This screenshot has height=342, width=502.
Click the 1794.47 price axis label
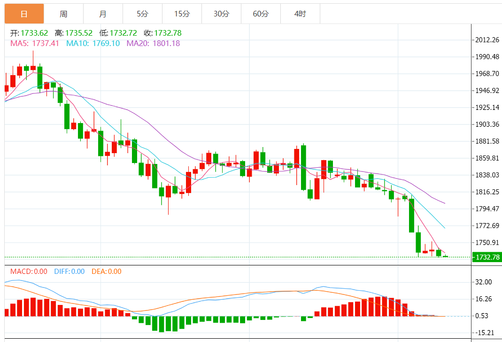(487, 209)
